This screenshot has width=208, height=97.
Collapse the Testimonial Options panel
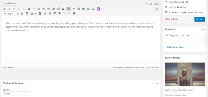[157, 83]
